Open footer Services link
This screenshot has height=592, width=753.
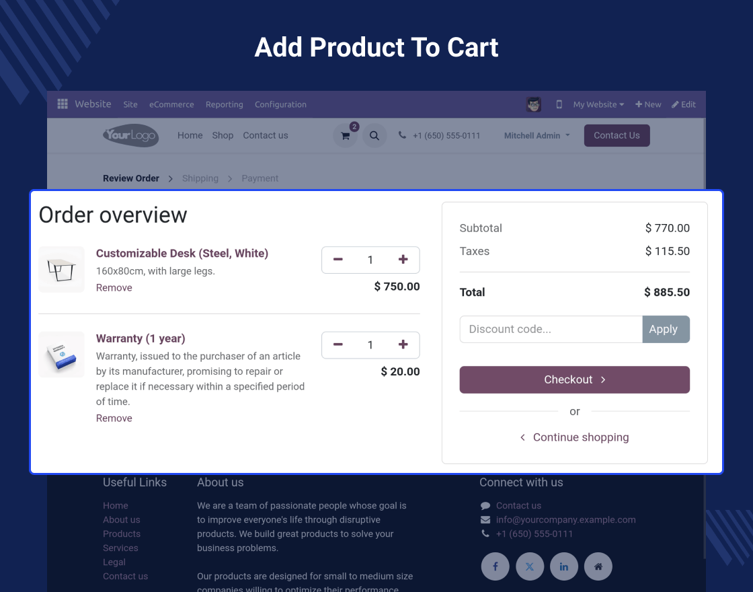(x=120, y=548)
